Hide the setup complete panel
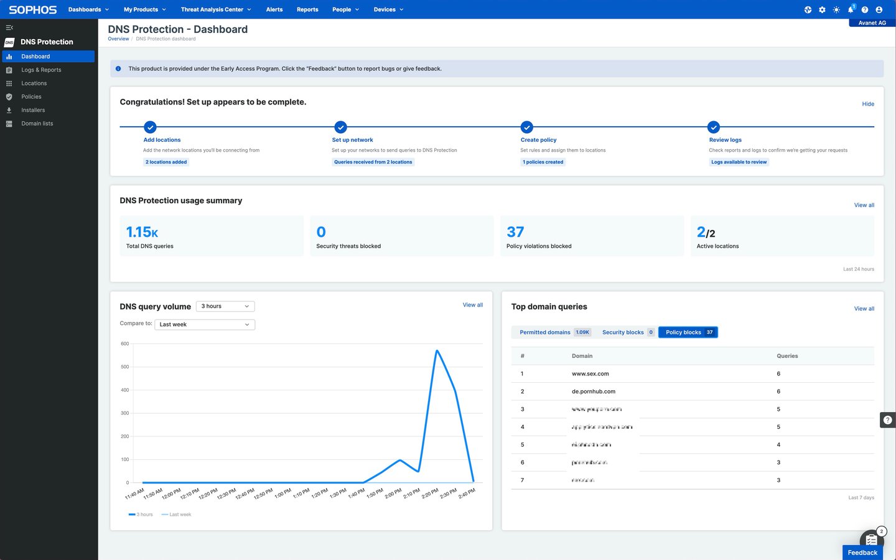 point(868,104)
